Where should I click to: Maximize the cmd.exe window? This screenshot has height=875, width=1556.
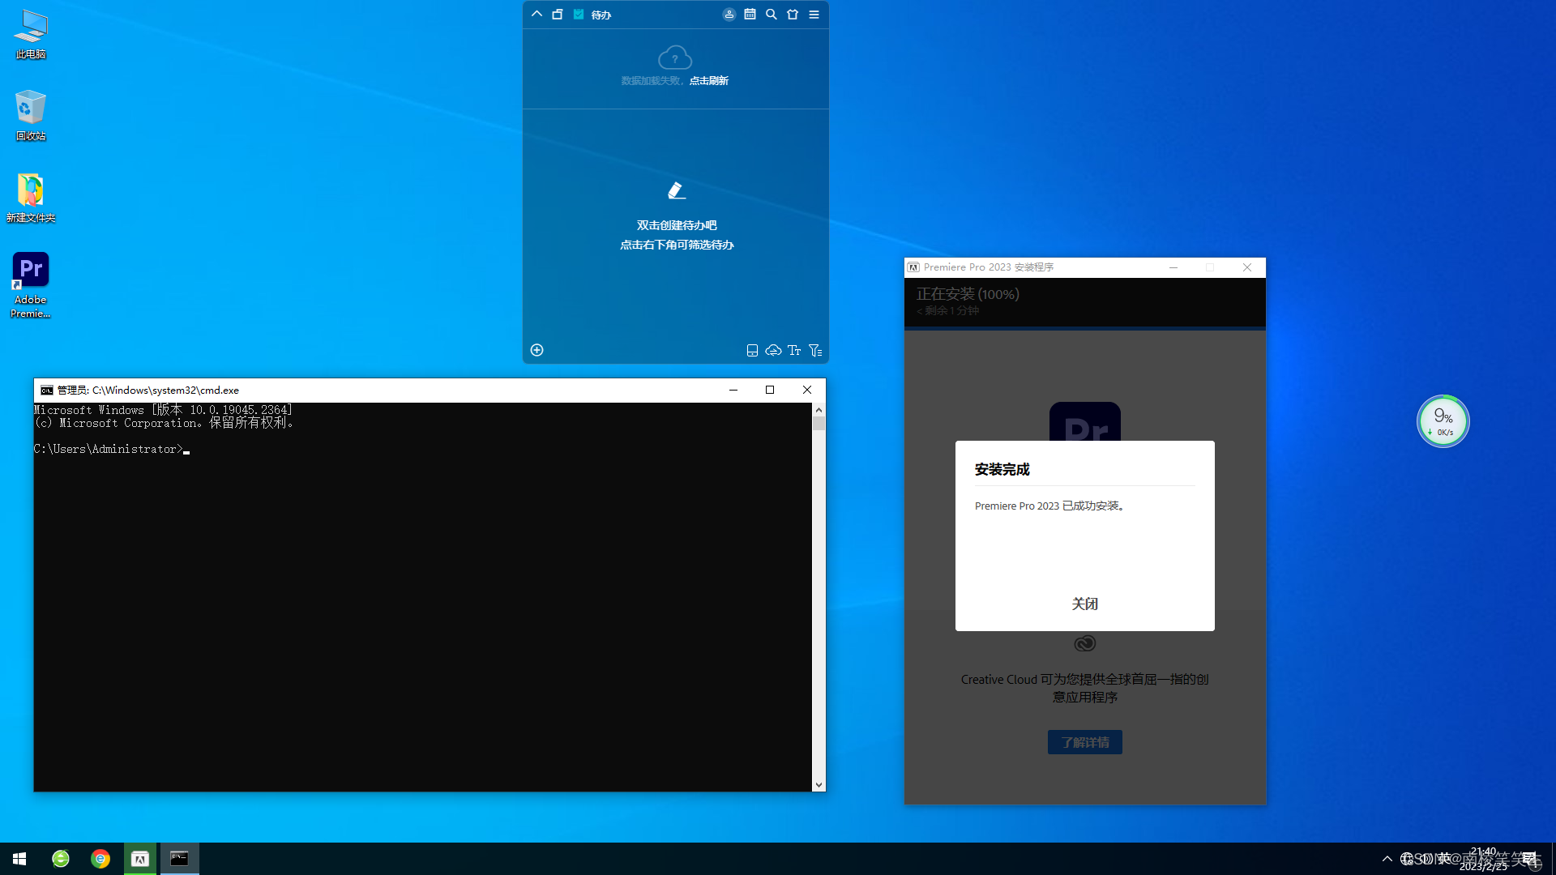(770, 390)
